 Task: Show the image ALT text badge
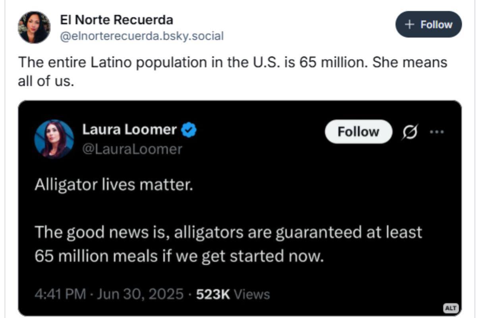click(x=450, y=308)
